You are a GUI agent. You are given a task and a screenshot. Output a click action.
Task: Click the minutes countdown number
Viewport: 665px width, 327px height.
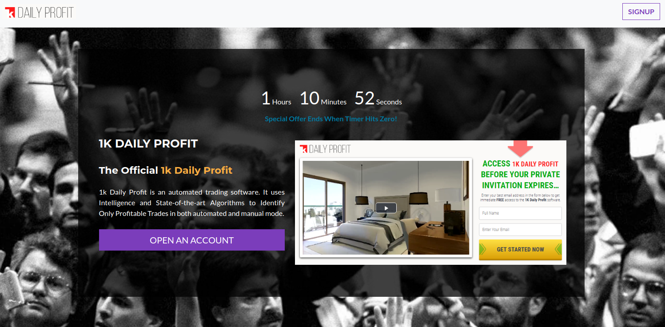[310, 98]
